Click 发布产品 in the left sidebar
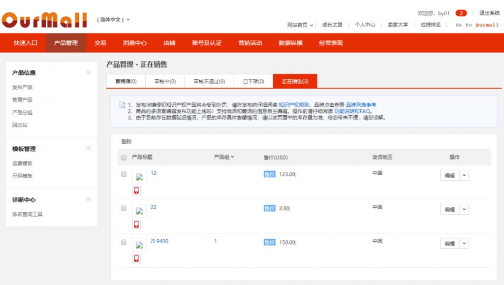The image size is (504, 285). [x=23, y=87]
